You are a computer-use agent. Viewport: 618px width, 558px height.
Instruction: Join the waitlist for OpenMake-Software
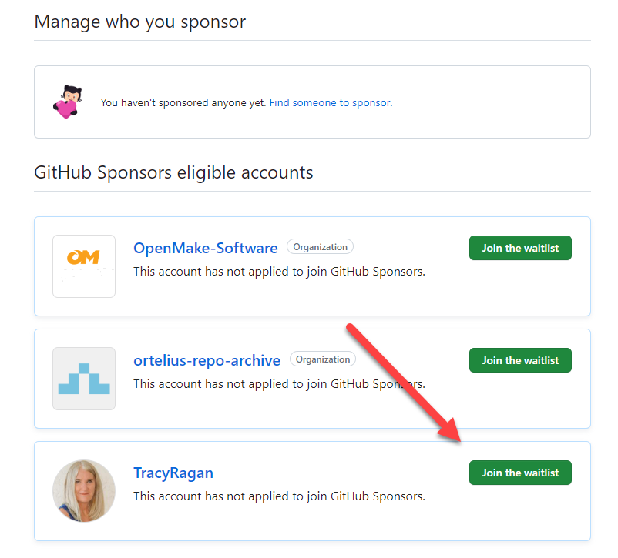[x=520, y=248]
